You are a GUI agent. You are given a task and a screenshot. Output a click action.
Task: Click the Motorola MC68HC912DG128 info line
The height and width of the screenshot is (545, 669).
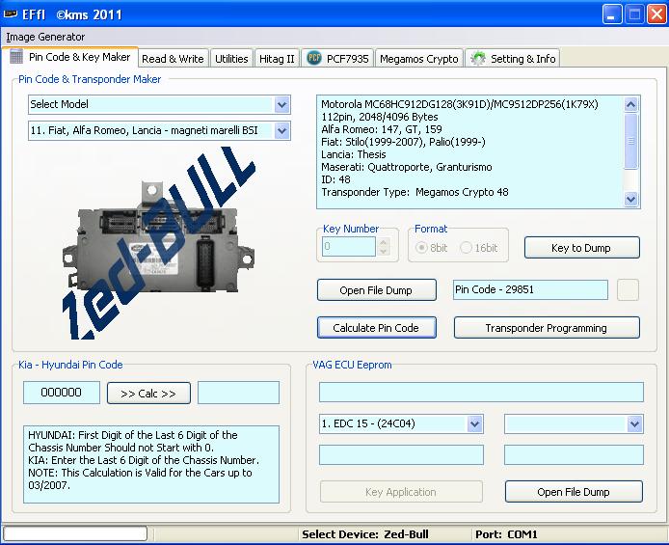point(460,104)
